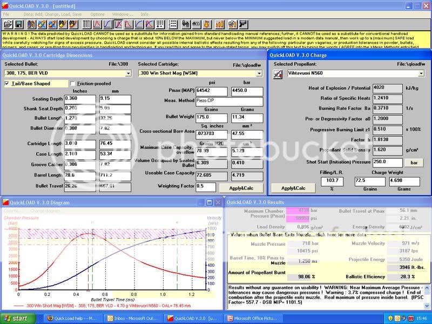Open the Selected Bullet dropdown list
Image resolution: width=432 pixels, height=324 pixels.
coord(128,73)
